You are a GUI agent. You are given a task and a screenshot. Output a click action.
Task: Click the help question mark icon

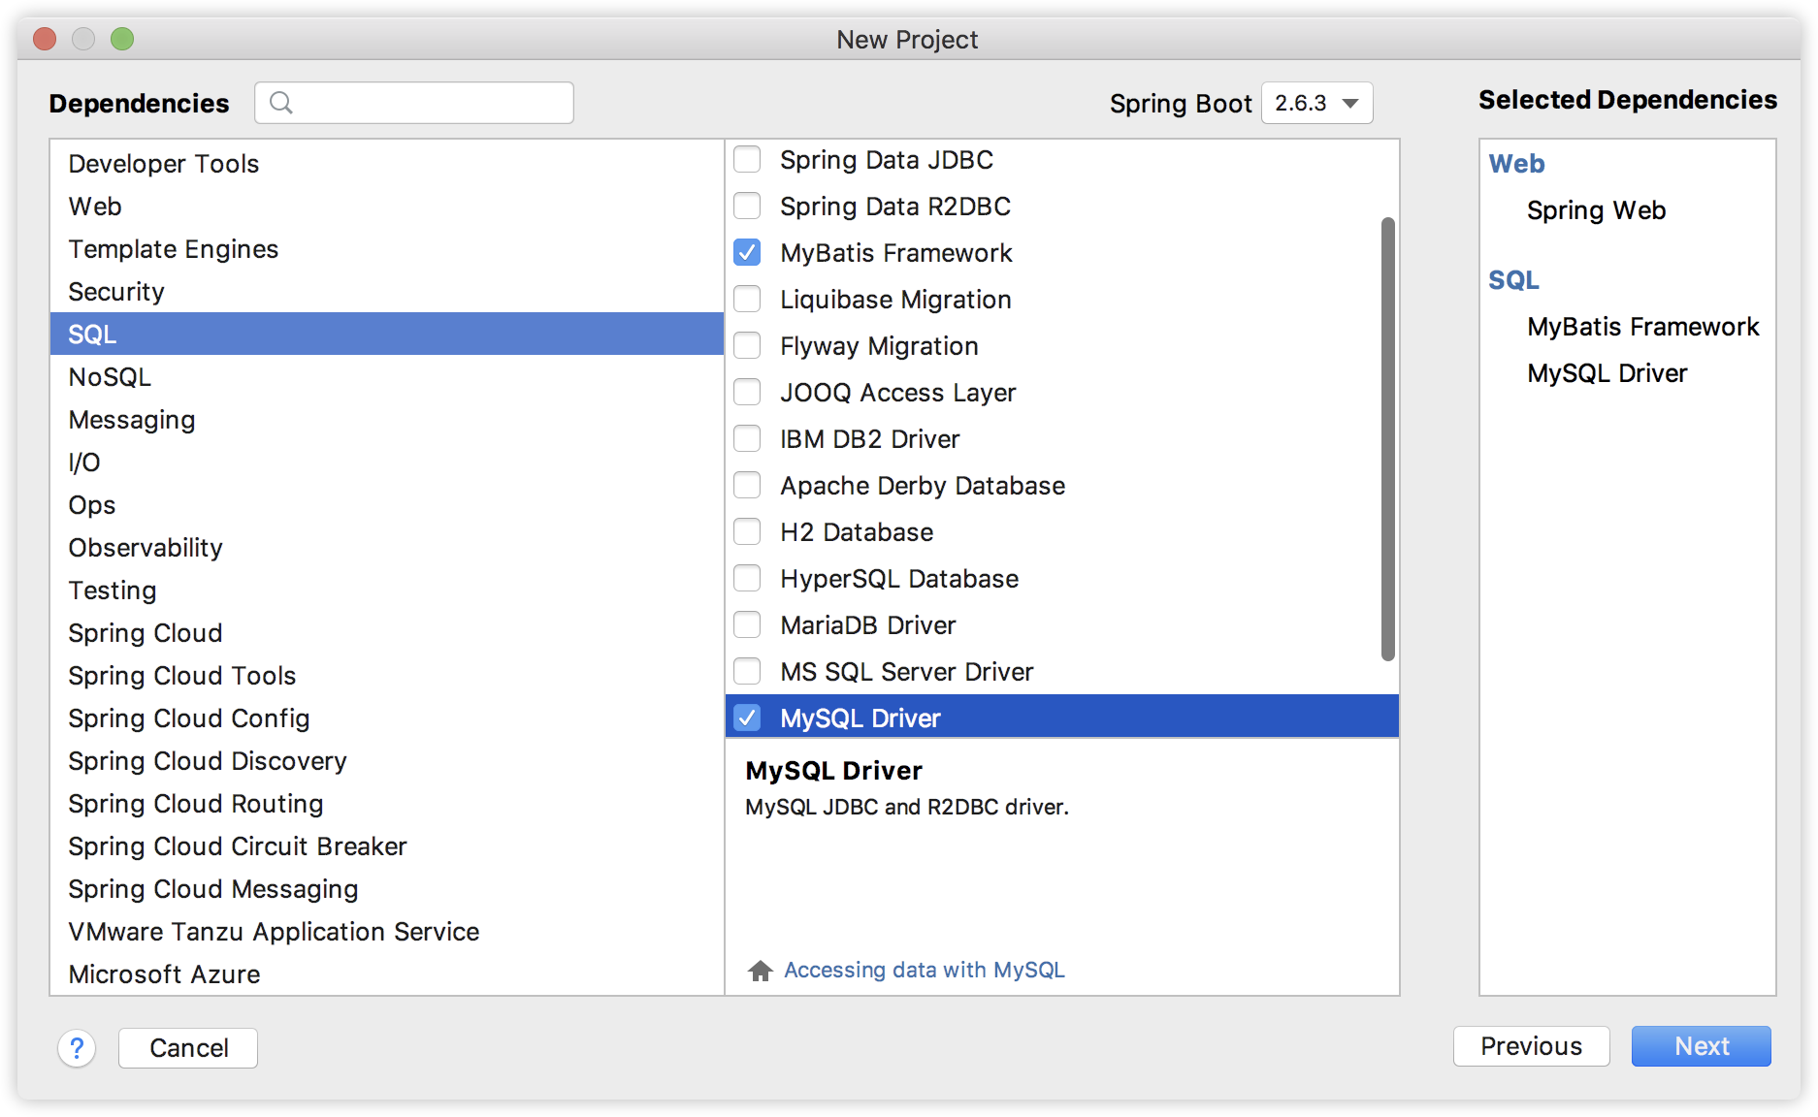click(x=77, y=1048)
